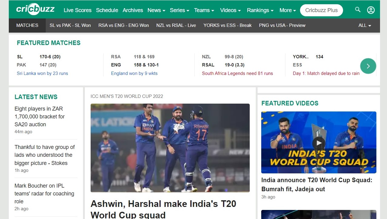The image size is (387, 219).
Task: Expand the Rankings dropdown menu
Action: [260, 10]
